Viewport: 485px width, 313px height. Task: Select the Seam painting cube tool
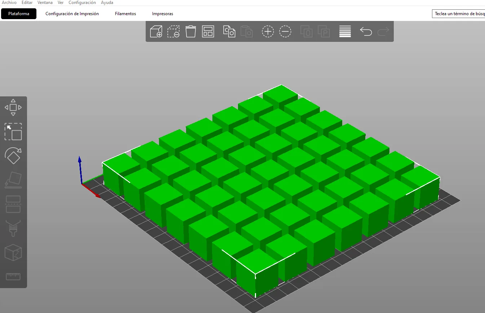point(13,252)
